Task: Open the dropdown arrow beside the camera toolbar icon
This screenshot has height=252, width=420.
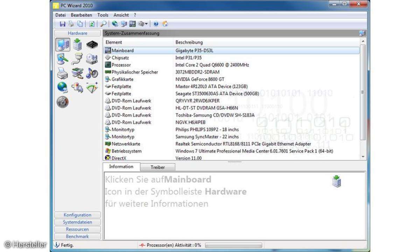Action: (146, 24)
